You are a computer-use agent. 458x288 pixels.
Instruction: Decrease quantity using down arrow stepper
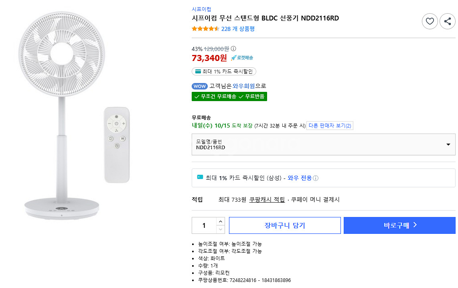click(220, 229)
